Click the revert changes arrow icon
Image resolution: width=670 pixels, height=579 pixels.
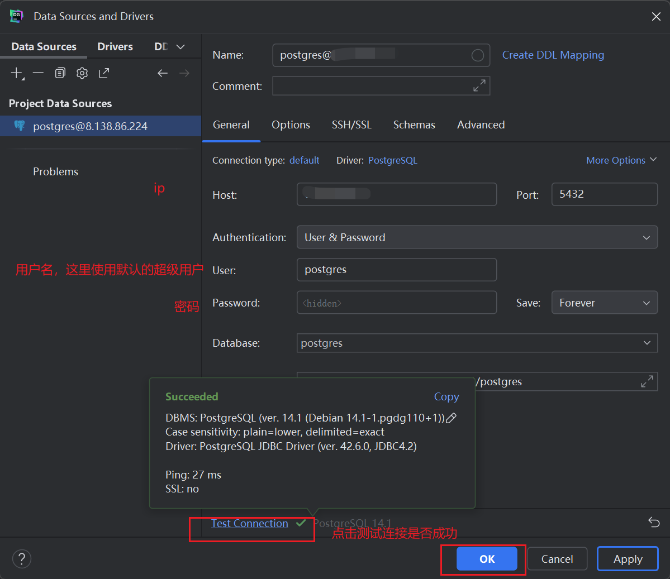(x=654, y=522)
